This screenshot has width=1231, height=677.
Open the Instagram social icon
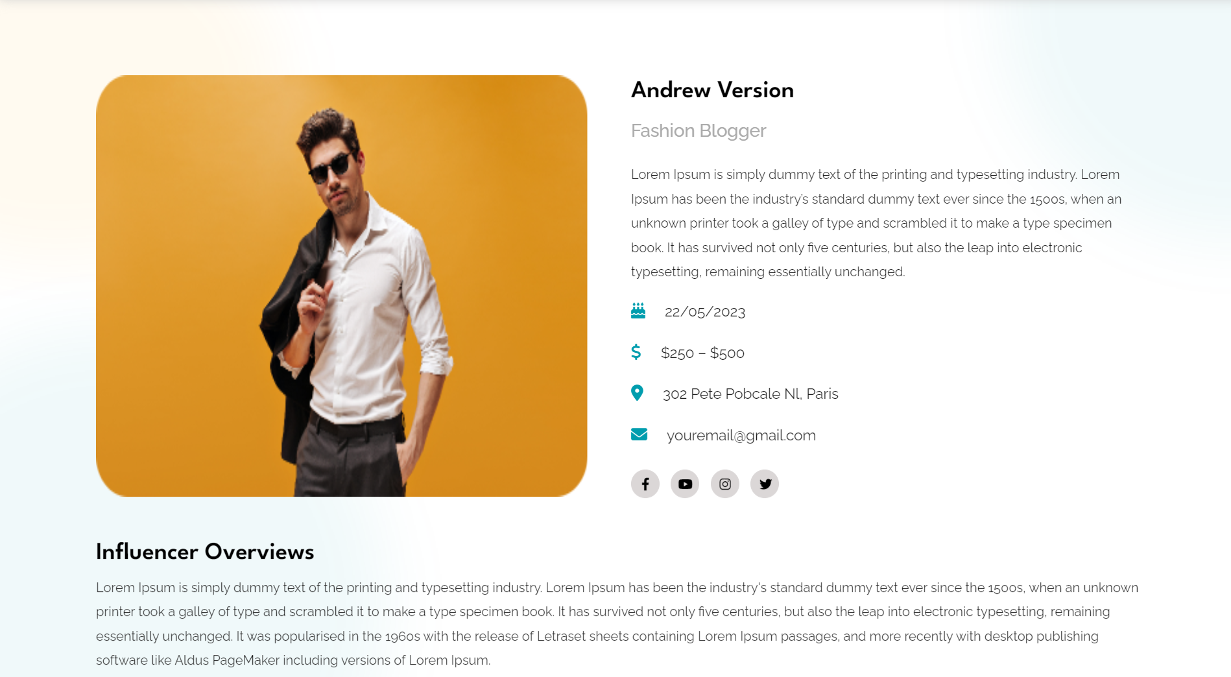(725, 484)
